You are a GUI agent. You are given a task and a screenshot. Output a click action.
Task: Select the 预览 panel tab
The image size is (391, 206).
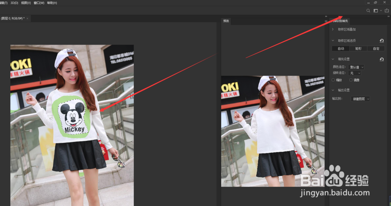click(226, 21)
